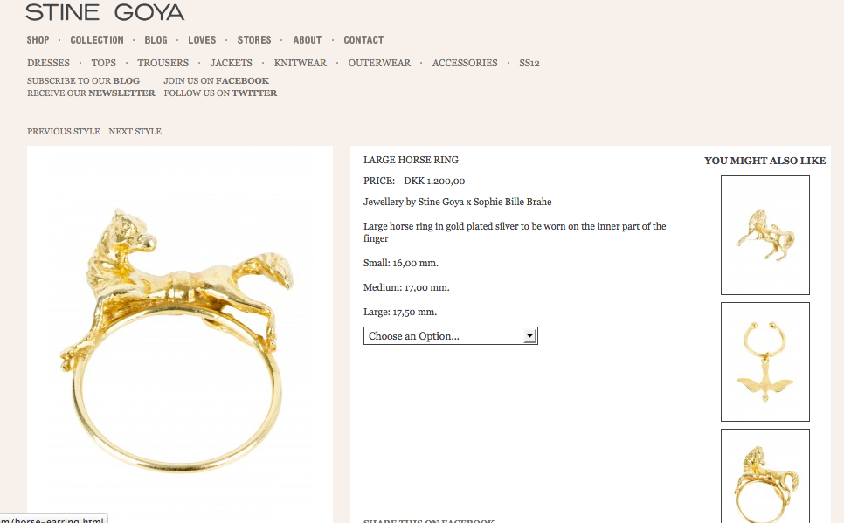
Task: Click the main horse ring product image
Action: 180,334
